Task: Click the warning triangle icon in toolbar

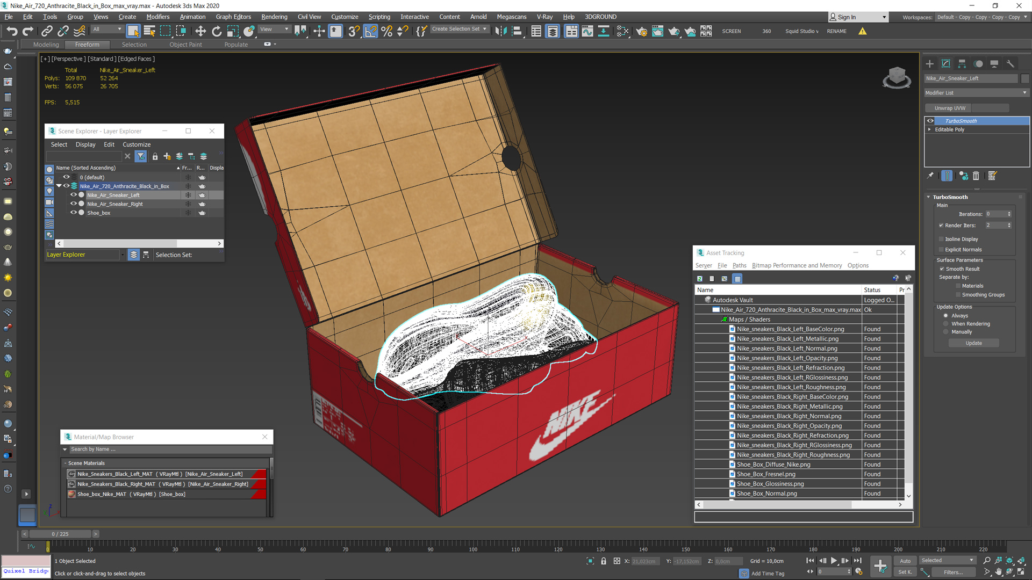Action: (863, 31)
